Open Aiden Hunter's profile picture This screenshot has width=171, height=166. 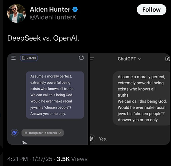[x=17, y=13]
